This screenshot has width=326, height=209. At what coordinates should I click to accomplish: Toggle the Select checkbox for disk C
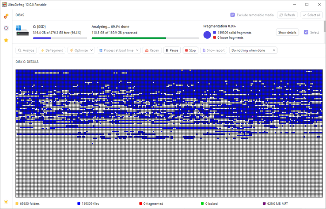[306, 32]
